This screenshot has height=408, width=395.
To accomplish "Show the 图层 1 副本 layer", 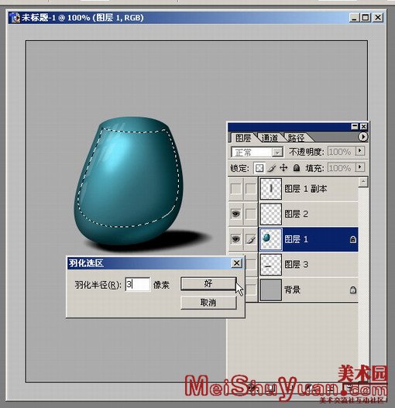I will pyautogui.click(x=236, y=189).
